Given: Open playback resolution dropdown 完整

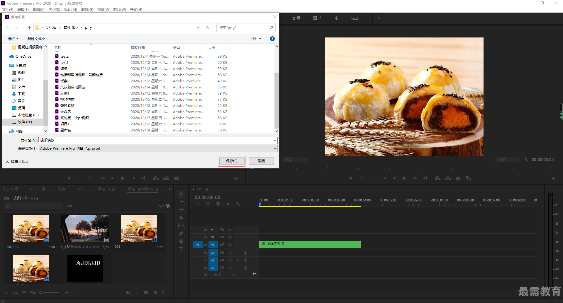Looking at the screenshot, I should pos(508,160).
